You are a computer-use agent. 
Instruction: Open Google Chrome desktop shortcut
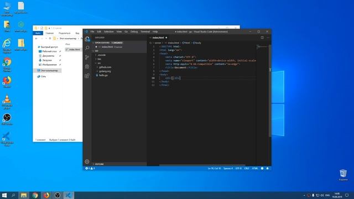pyautogui.click(x=7, y=65)
